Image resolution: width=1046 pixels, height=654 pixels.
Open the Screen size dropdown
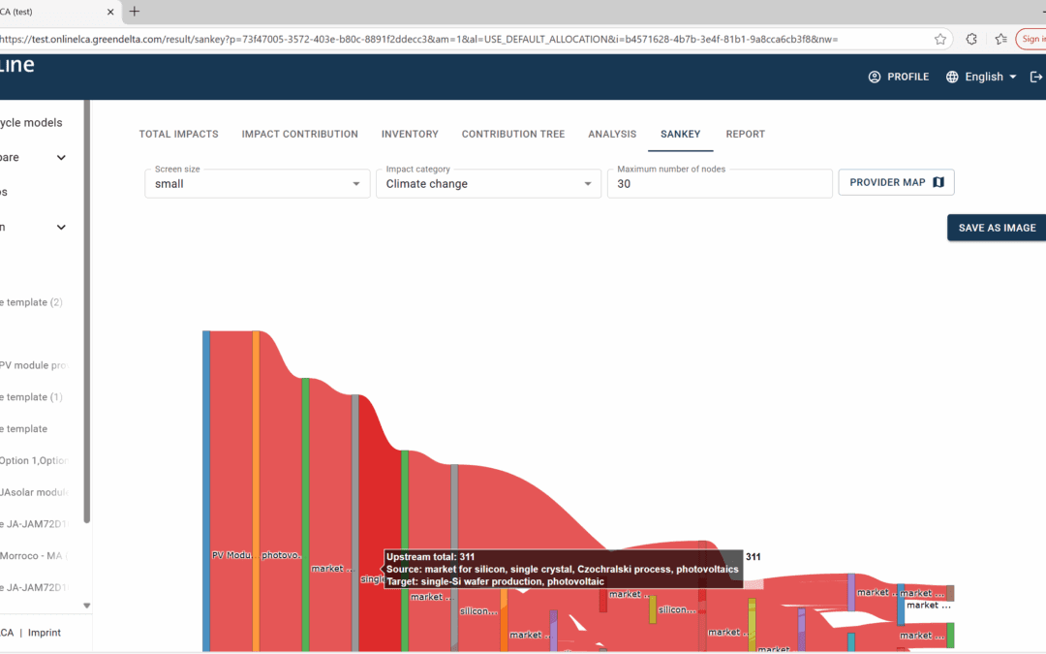click(x=257, y=183)
